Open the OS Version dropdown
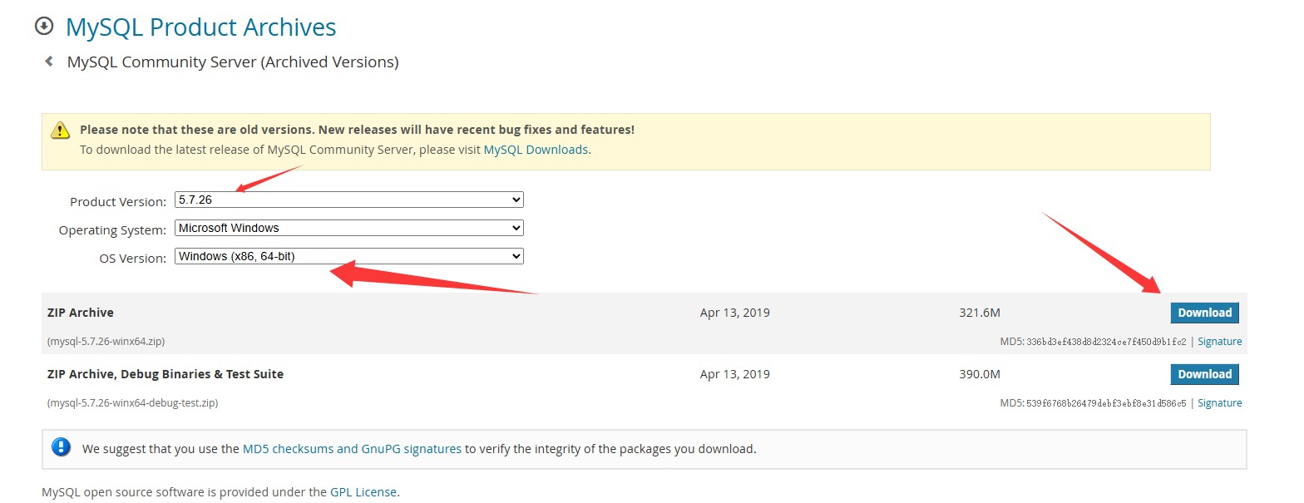 pos(348,257)
